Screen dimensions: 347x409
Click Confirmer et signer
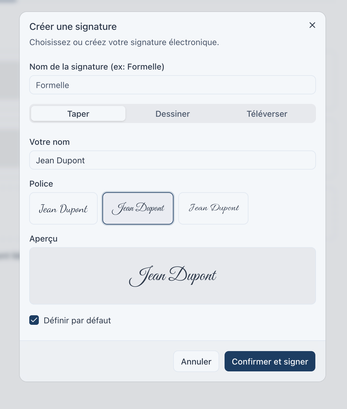270,362
